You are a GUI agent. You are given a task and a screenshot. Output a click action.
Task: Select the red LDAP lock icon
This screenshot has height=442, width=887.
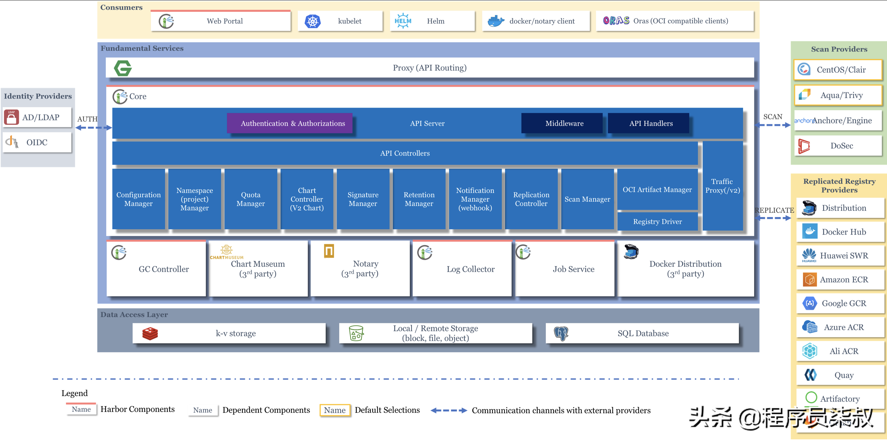click(x=11, y=117)
